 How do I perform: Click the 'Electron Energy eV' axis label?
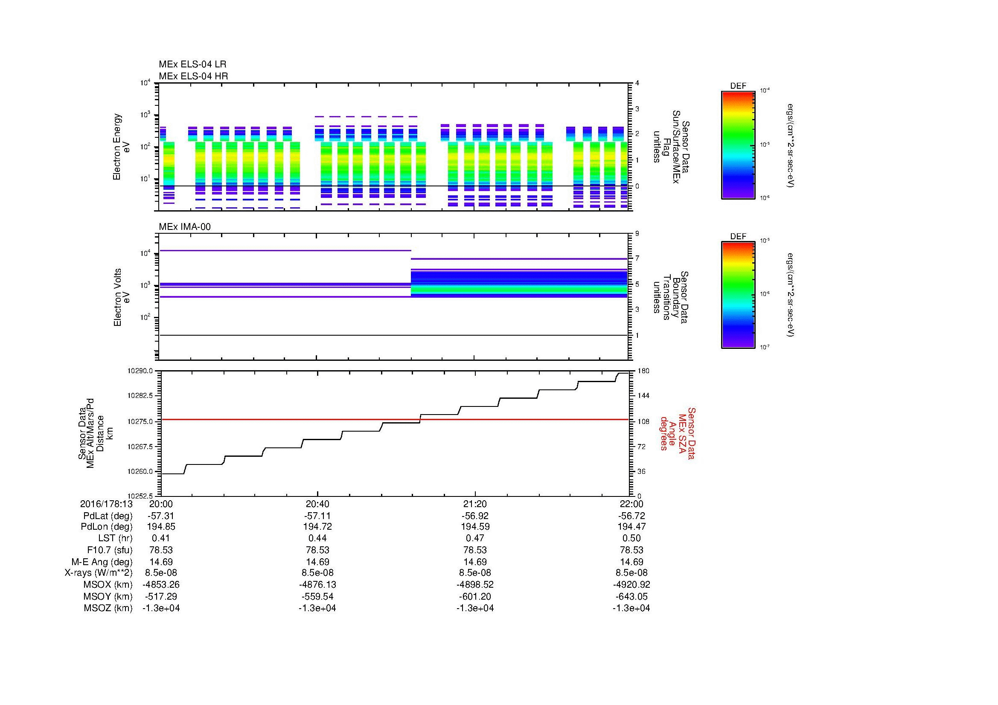pyautogui.click(x=121, y=147)
